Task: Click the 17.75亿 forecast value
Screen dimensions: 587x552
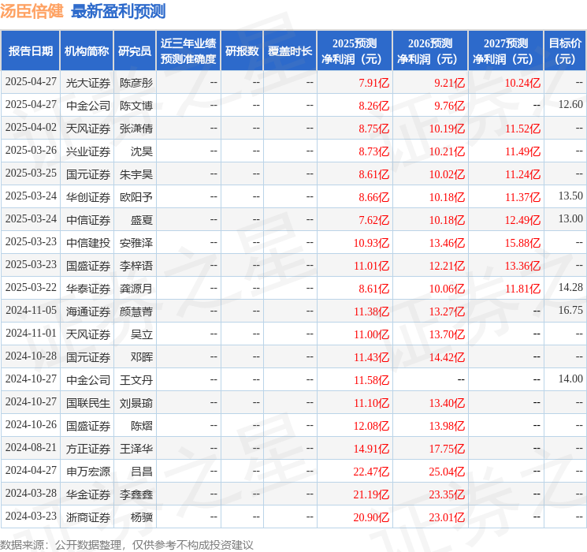Action: (x=447, y=449)
